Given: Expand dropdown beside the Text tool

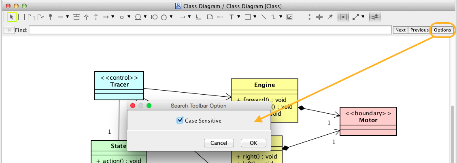Looking at the screenshot, I should 238,17.
